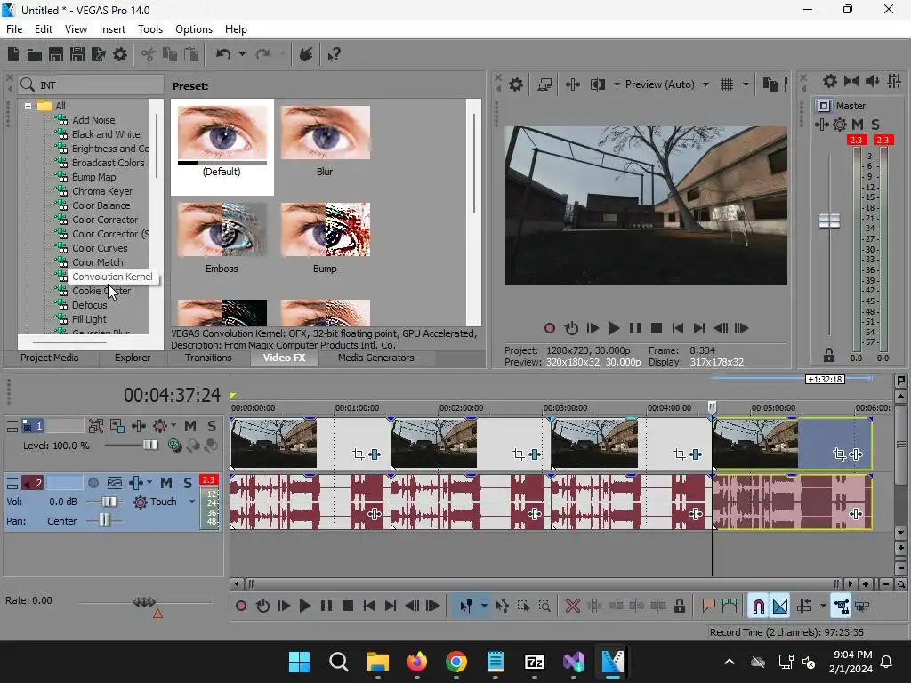Open Undo history dropdown arrow
The height and width of the screenshot is (683, 911).
pos(242,54)
